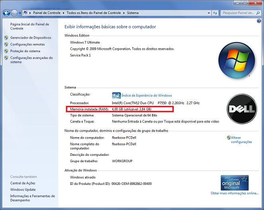Click shield icon beside Configurações remotas
This screenshot has width=264, height=210.
[6, 44]
